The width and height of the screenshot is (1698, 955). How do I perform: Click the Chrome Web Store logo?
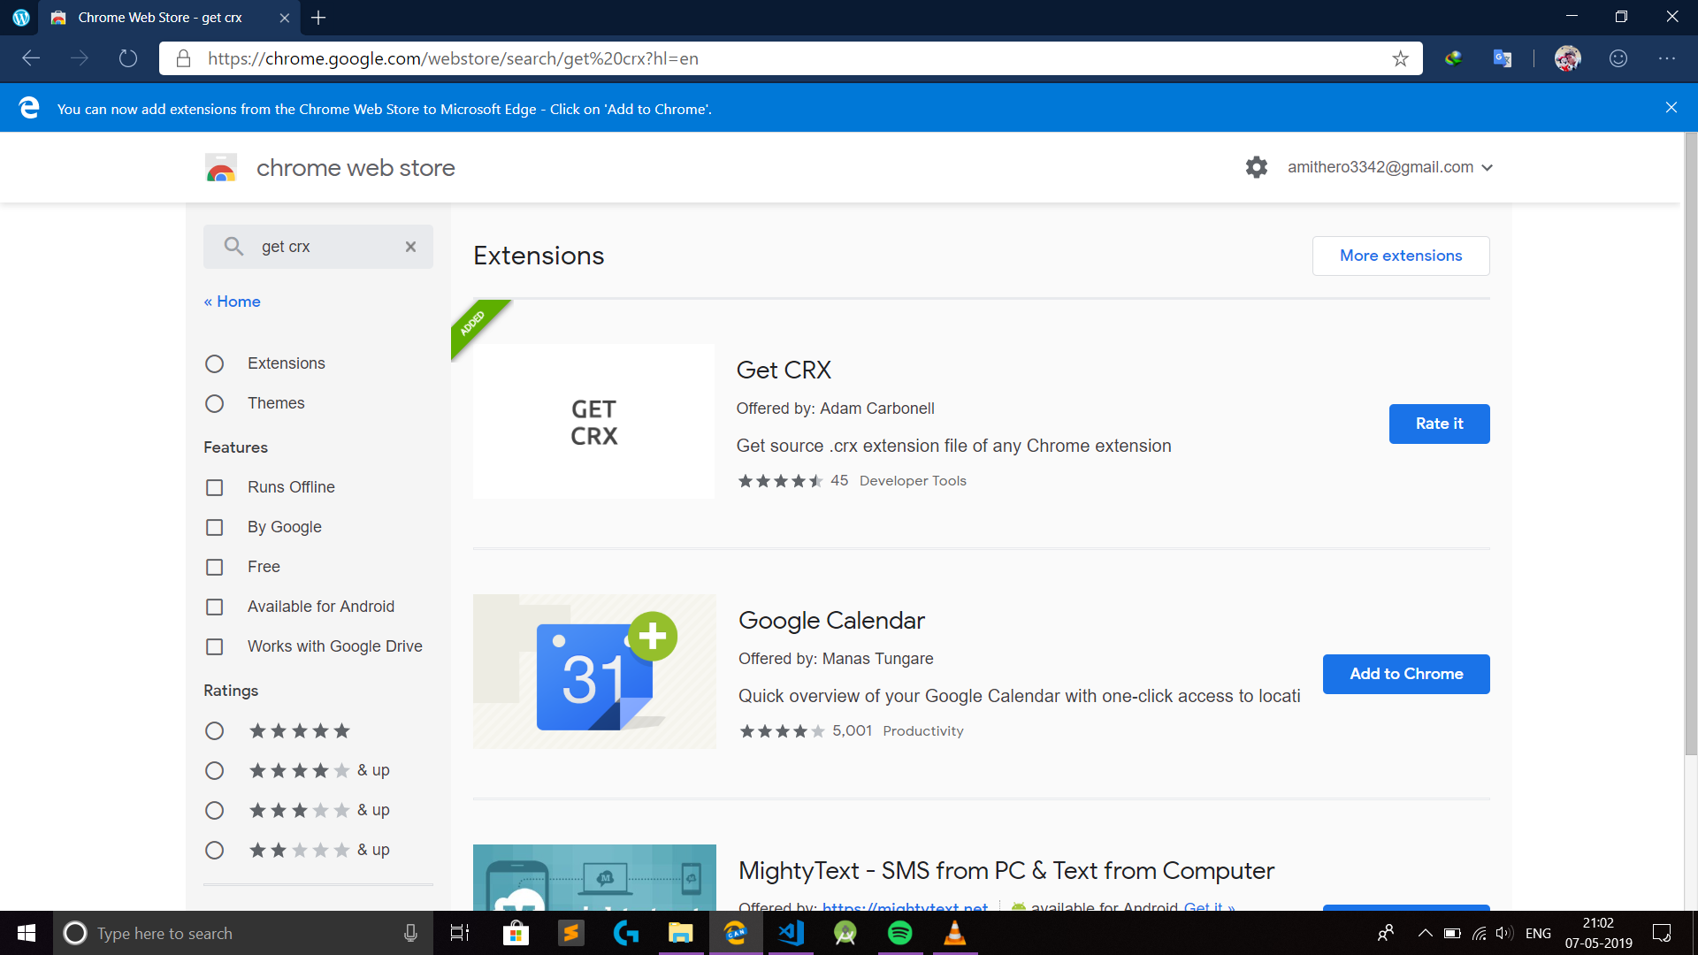[x=221, y=167]
